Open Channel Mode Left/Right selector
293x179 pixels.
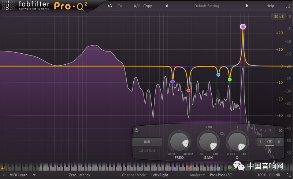(x=160, y=175)
